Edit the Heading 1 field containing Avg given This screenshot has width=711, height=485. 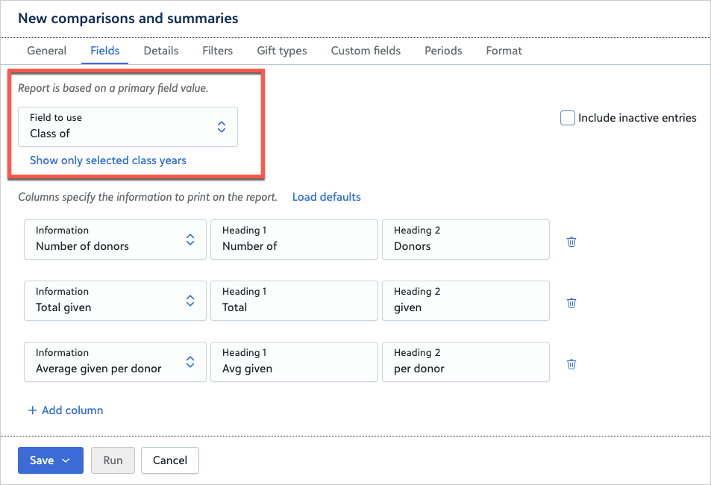tap(294, 362)
